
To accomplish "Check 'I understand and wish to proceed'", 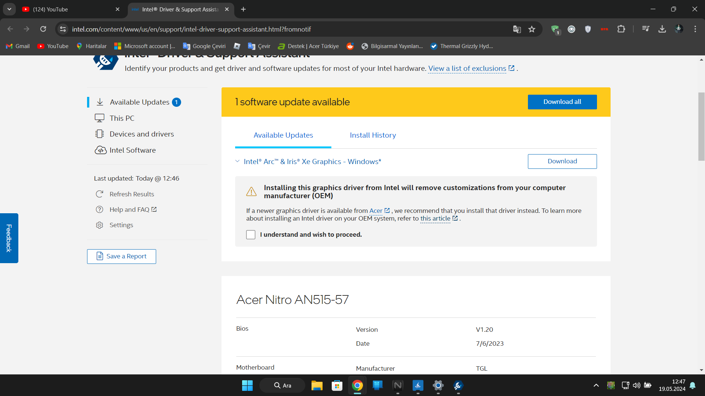I will [251, 235].
